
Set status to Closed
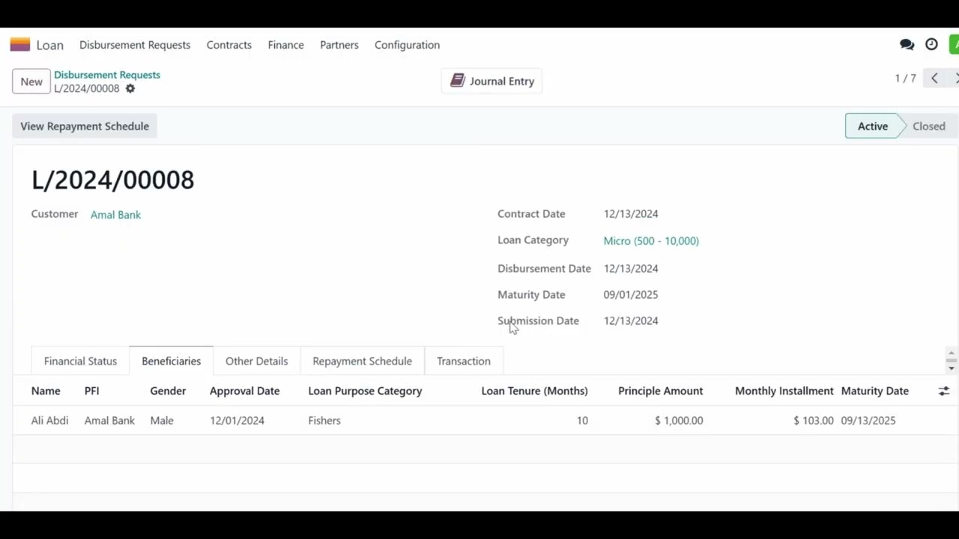tap(928, 126)
